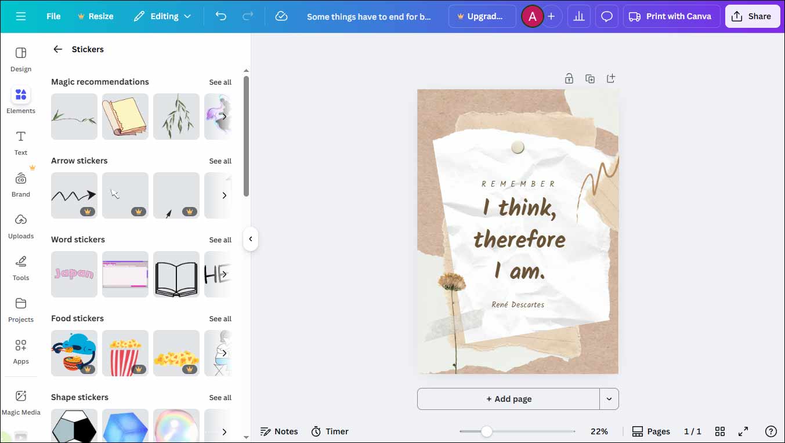
Task: See all Arrow stickers
Action: coord(220,161)
